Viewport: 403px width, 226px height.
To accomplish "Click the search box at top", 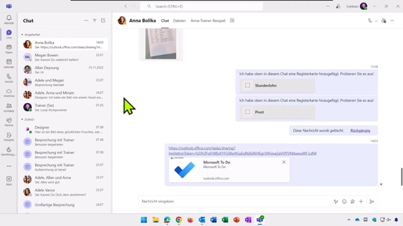I will coord(201,6).
